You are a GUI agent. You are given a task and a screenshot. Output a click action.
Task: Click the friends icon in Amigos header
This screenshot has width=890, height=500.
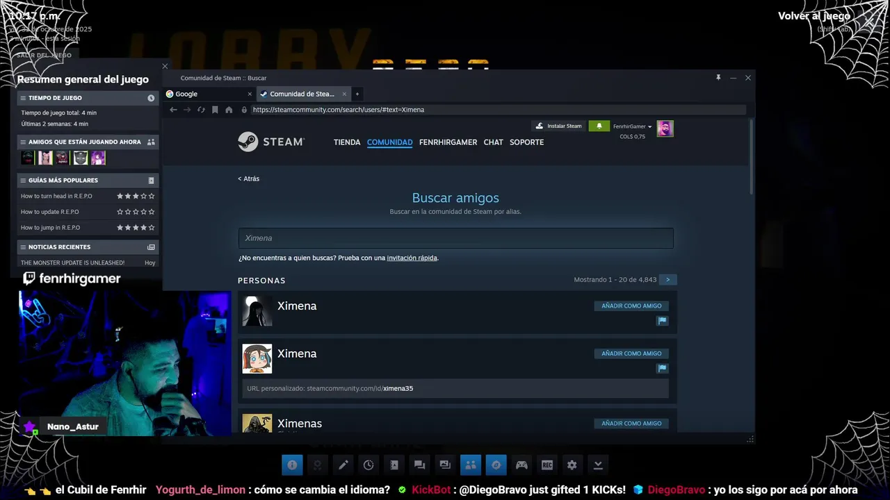(x=151, y=142)
